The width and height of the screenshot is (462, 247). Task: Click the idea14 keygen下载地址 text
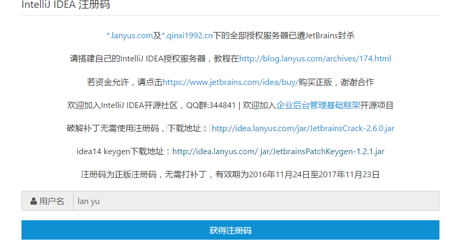120,151
